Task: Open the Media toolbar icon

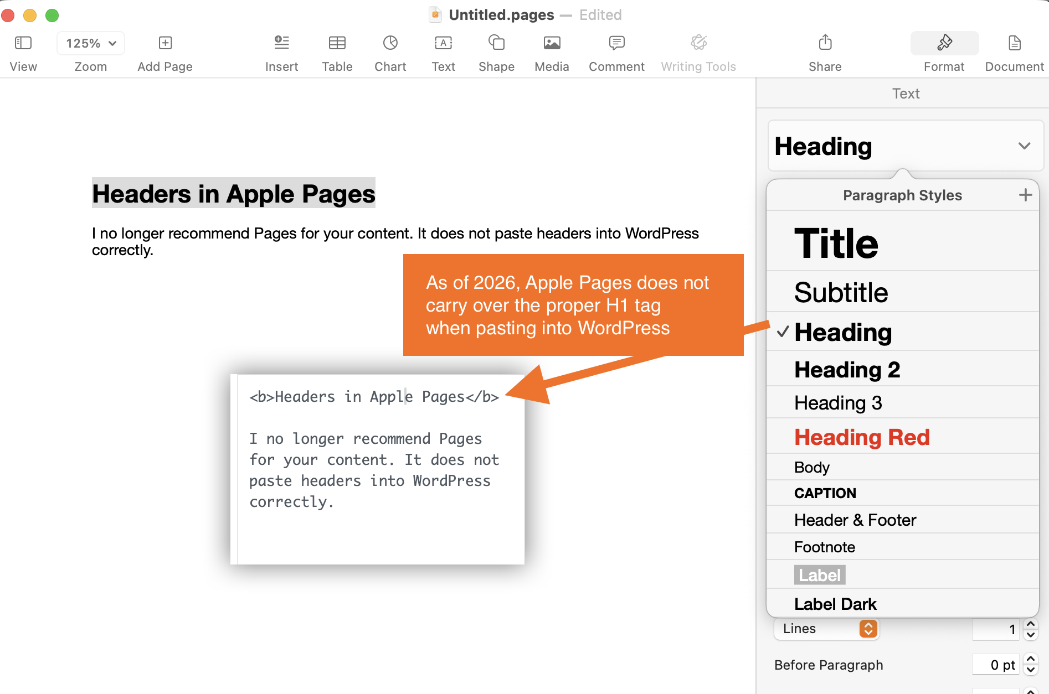Action: (552, 43)
